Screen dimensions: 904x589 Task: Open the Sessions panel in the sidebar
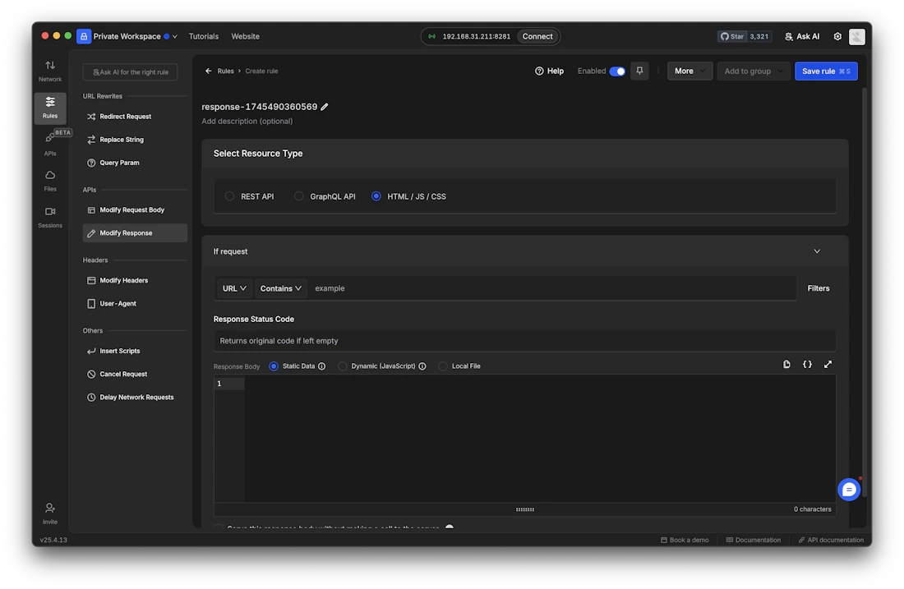point(49,217)
